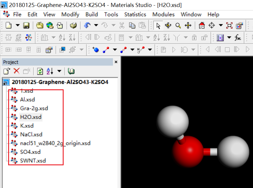This screenshot has height=188, width=253.
Task: Click the Sketch Atom tool
Action: coord(95,49)
